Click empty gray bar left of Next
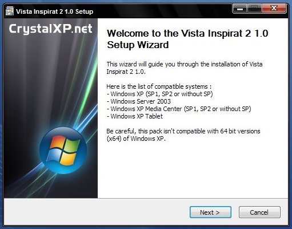292x229 pixels. coord(95,212)
